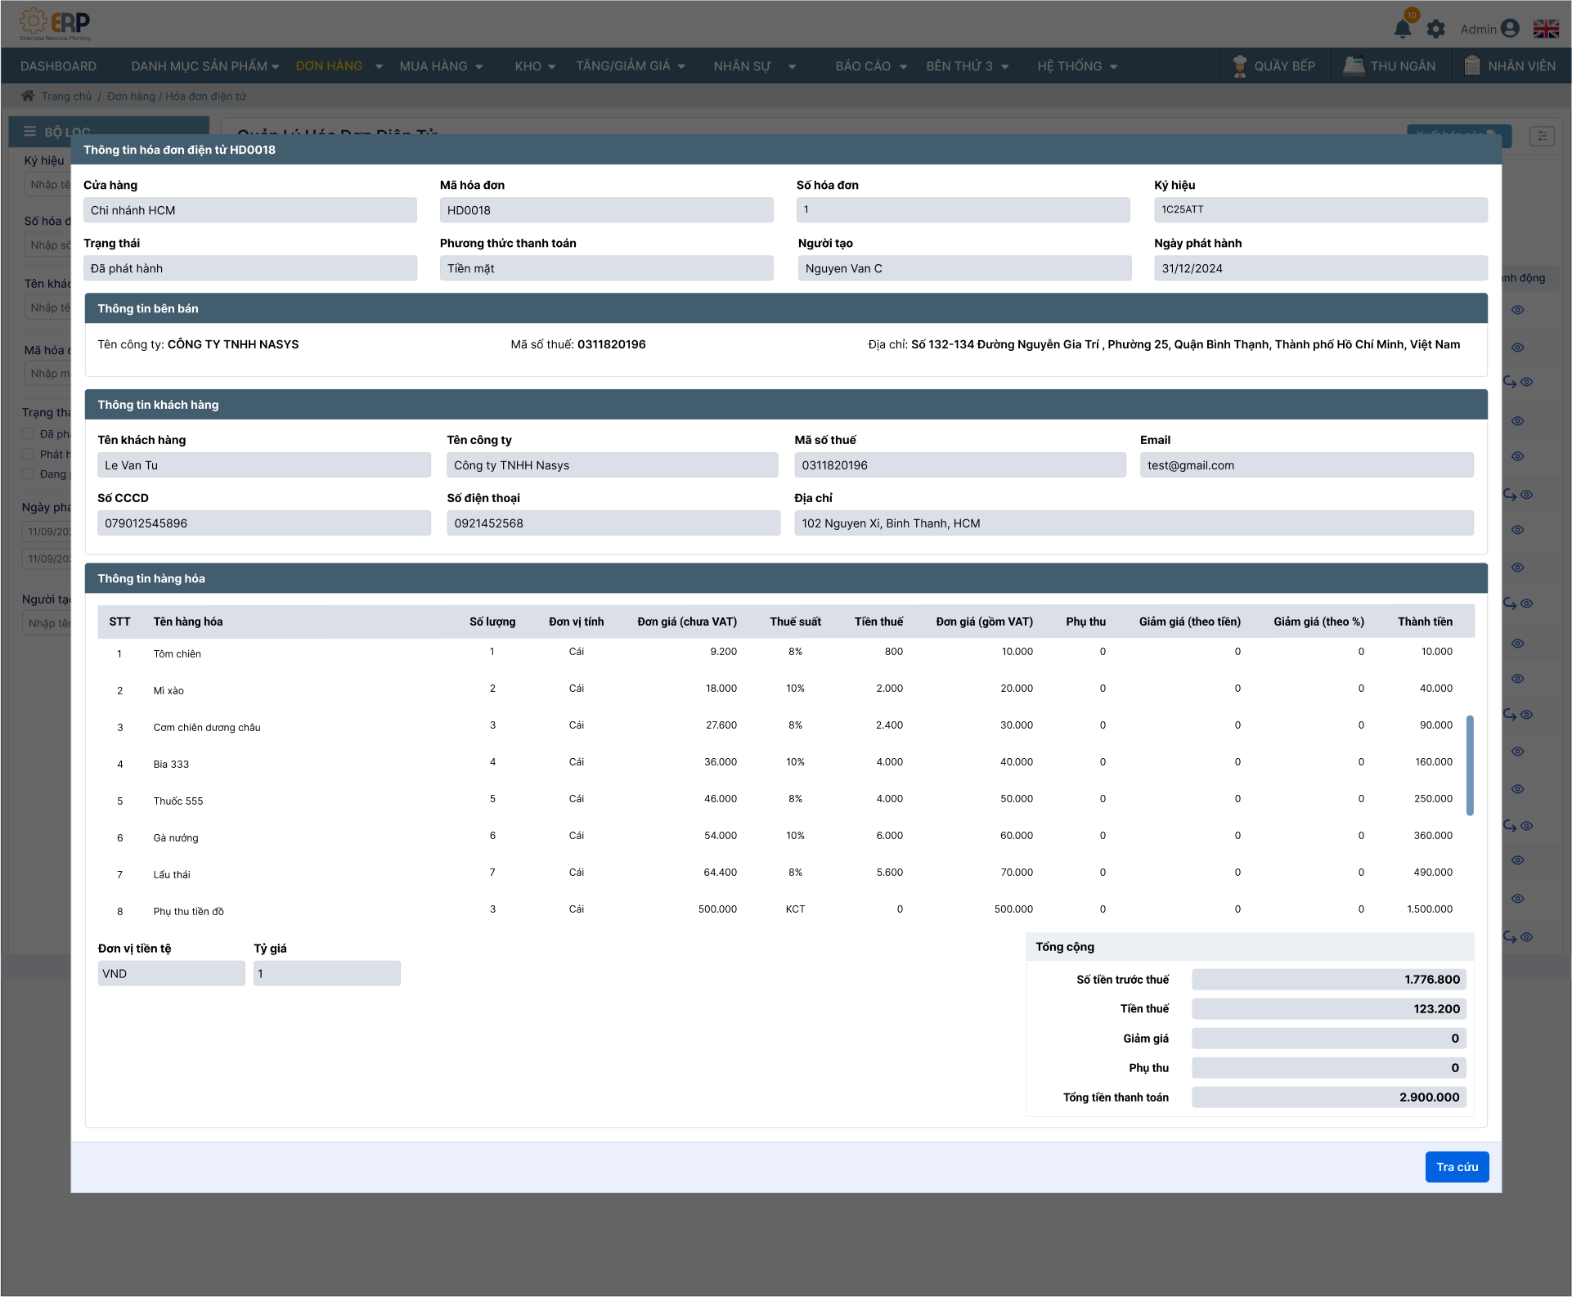Click the seller tax code 0311820196
The width and height of the screenshot is (1572, 1297).
[611, 344]
